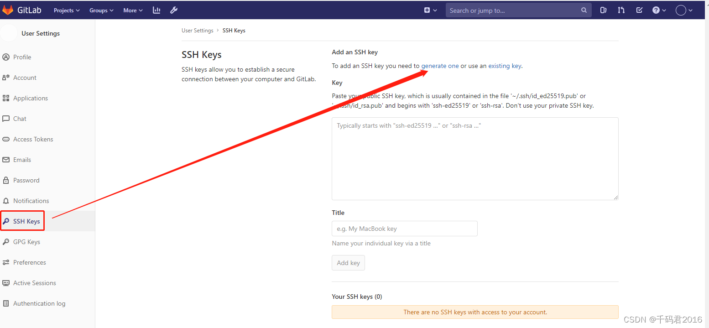The image size is (709, 328).
Task: Click inside the SSH key paste textarea
Action: point(475,158)
